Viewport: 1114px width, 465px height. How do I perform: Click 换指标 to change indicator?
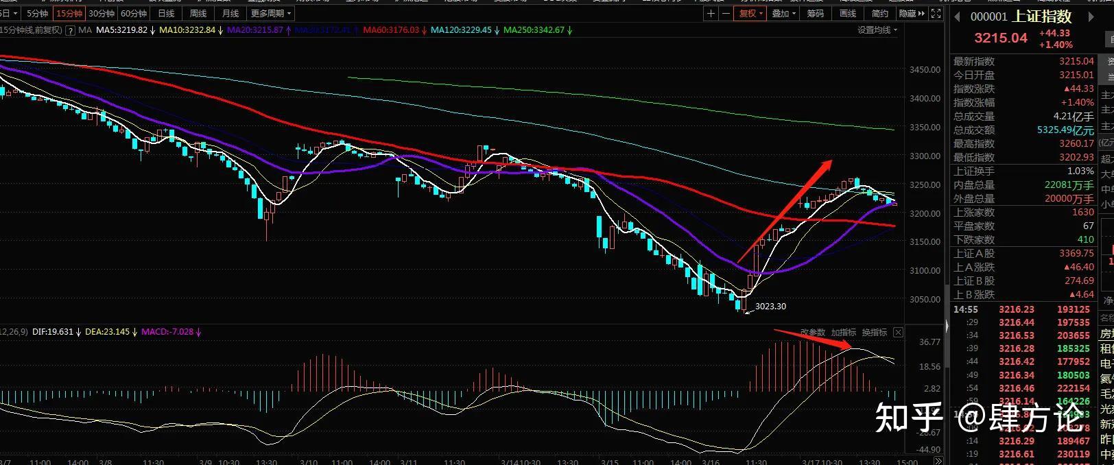875,333
